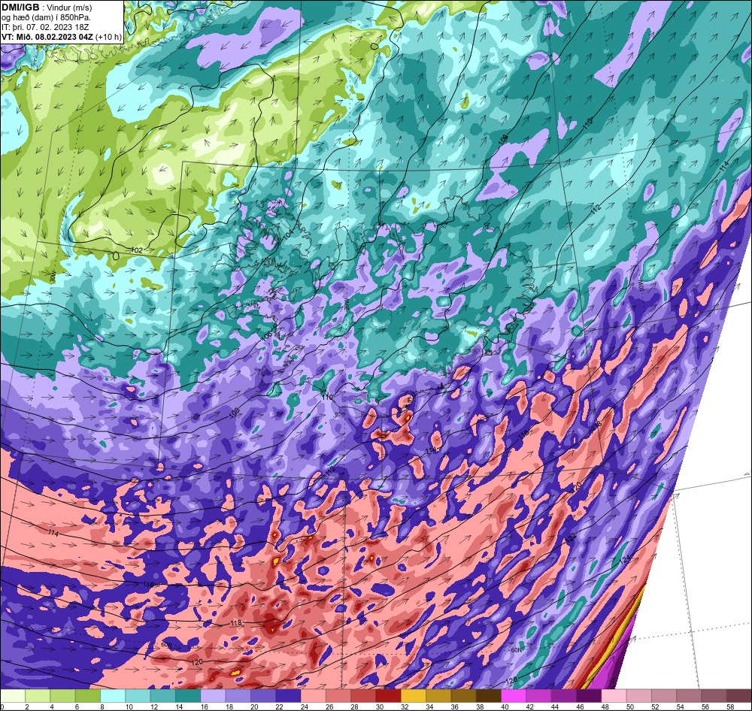The width and height of the screenshot is (752, 711).
Task: Click the 8–10 m/s pale cyan swatch
Action: click(113, 695)
